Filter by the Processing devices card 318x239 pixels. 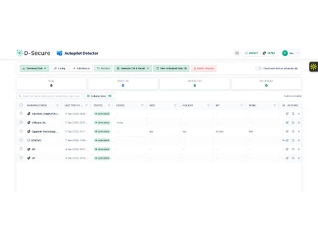click(x=266, y=83)
